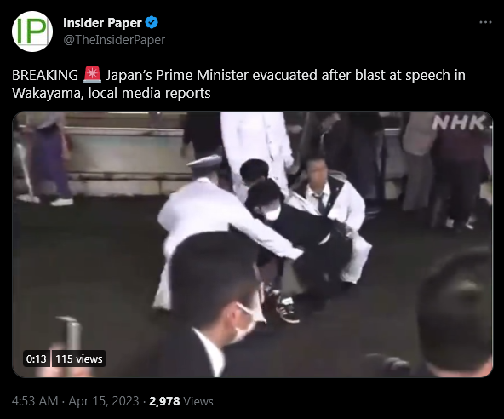Click the 115 views video label
This screenshot has width=504, height=419.
pyautogui.click(x=78, y=359)
